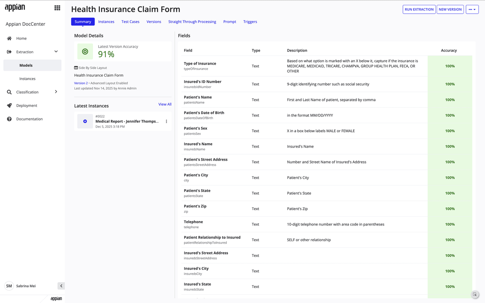Open the Version 2 link

(81, 83)
